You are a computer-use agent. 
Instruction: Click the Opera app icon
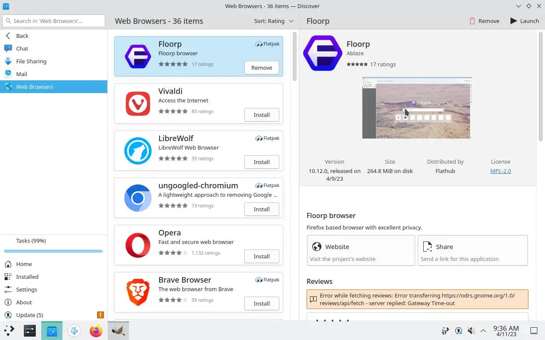click(138, 245)
